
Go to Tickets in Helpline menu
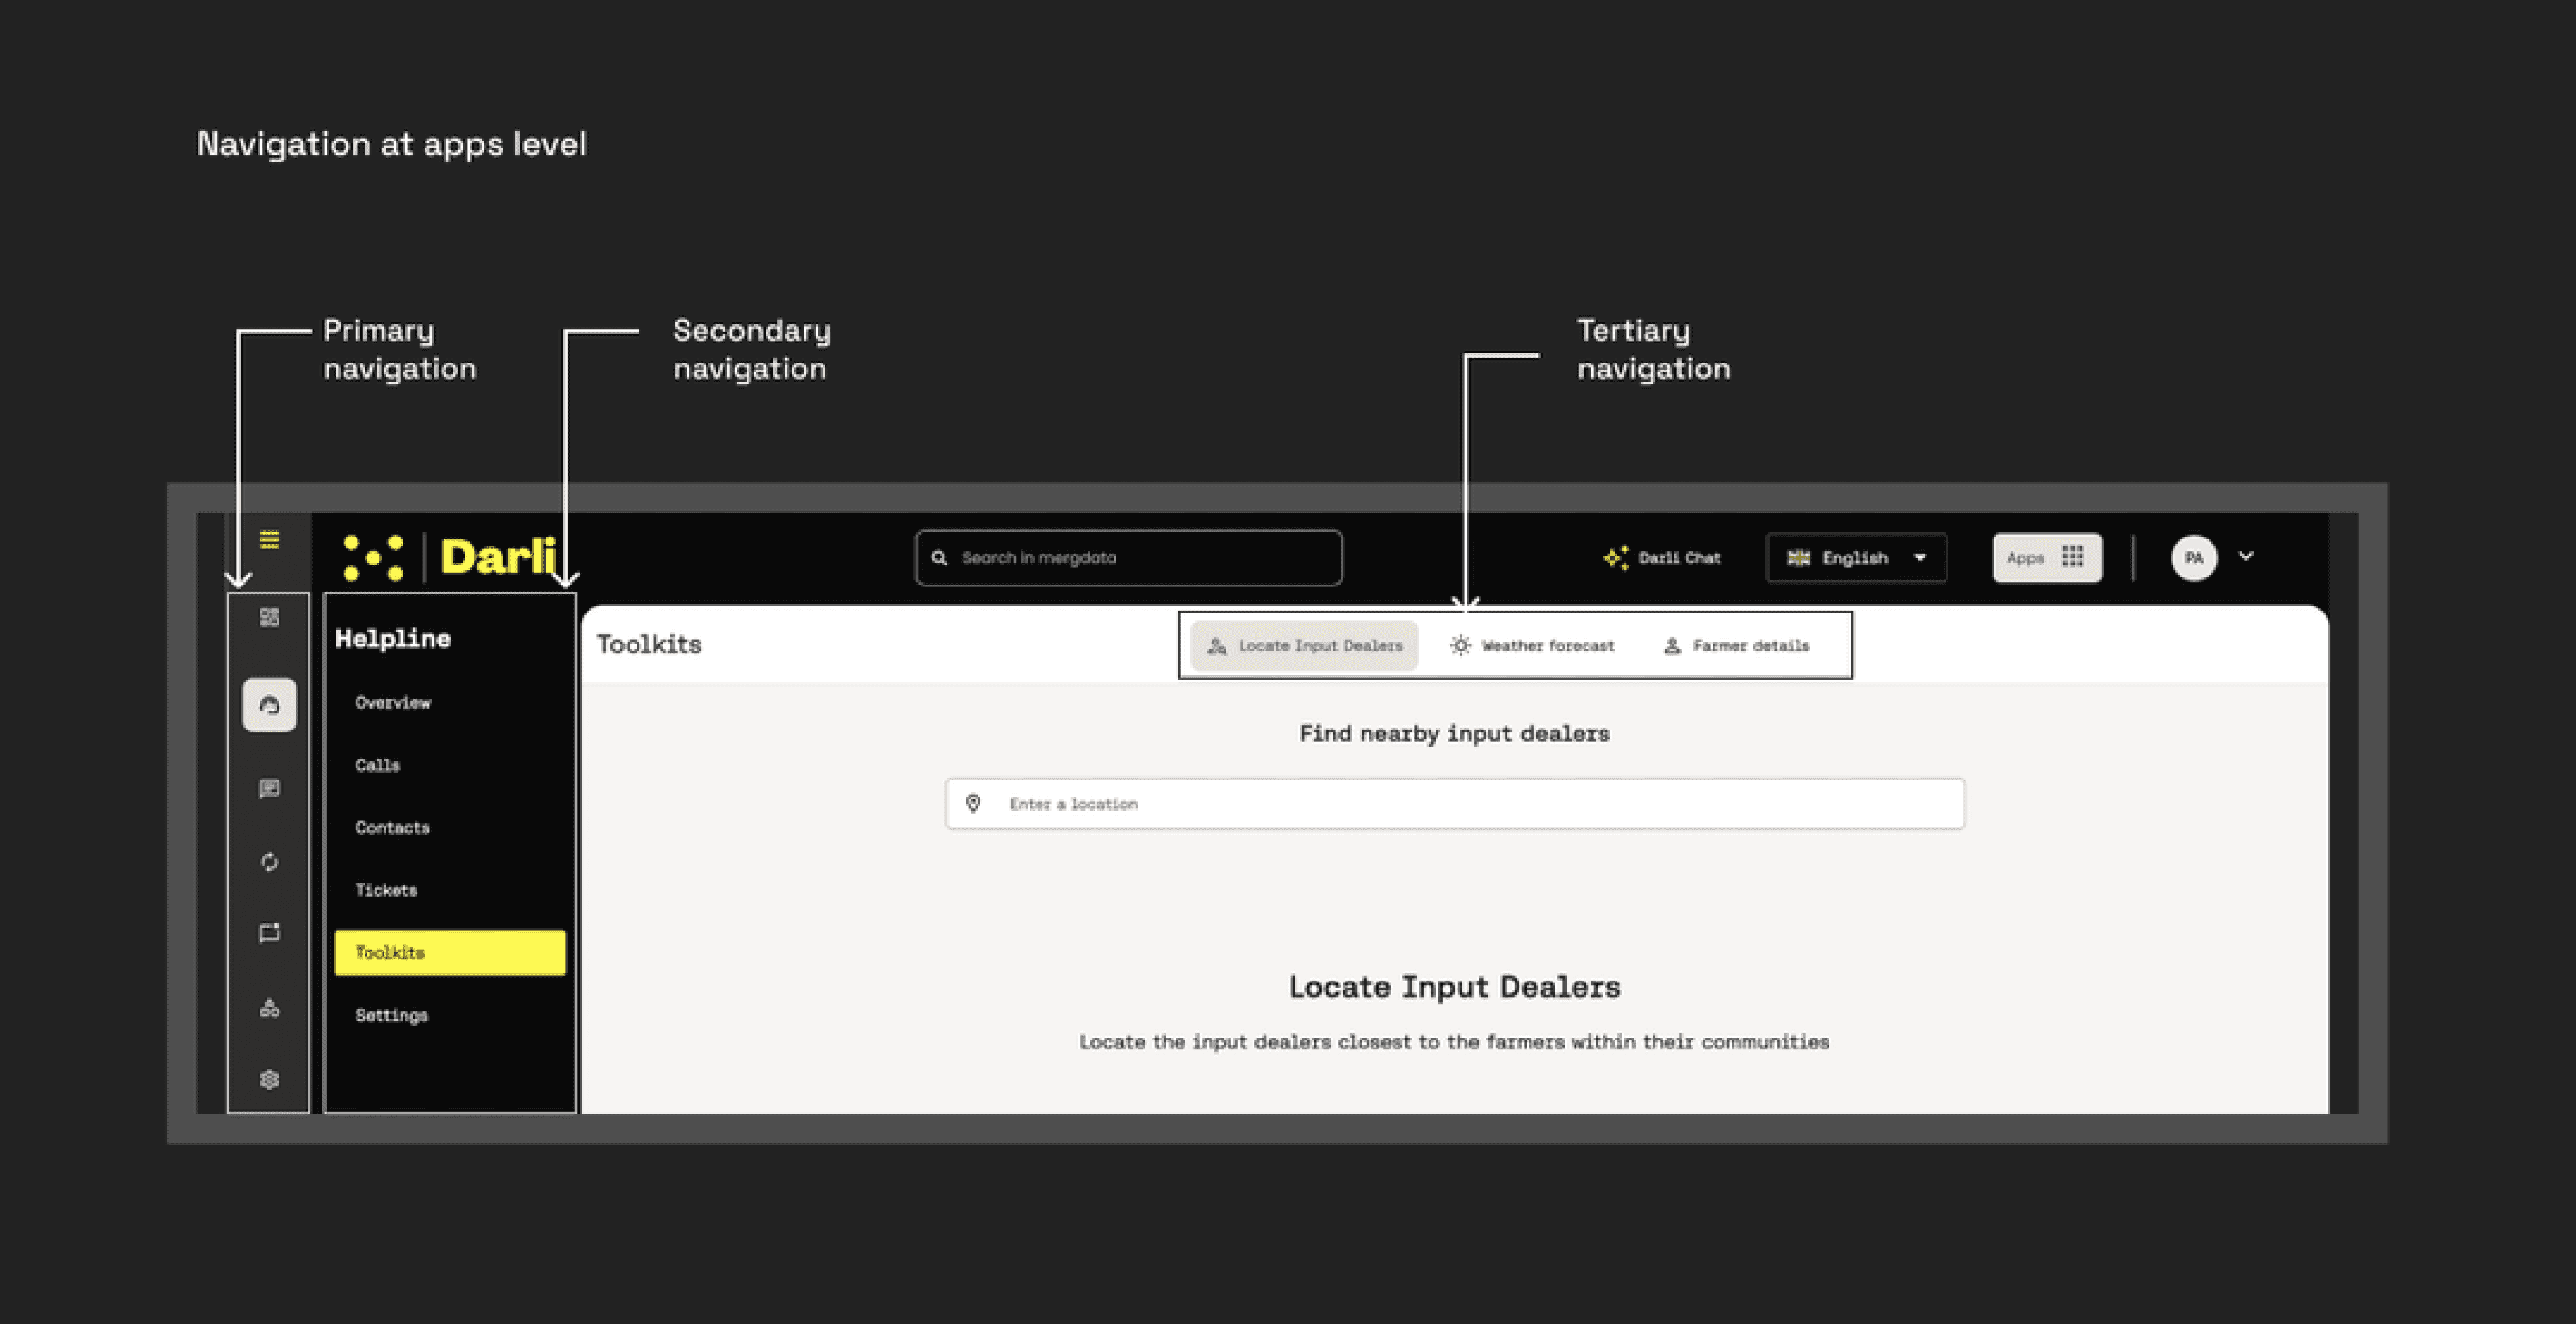coord(386,891)
